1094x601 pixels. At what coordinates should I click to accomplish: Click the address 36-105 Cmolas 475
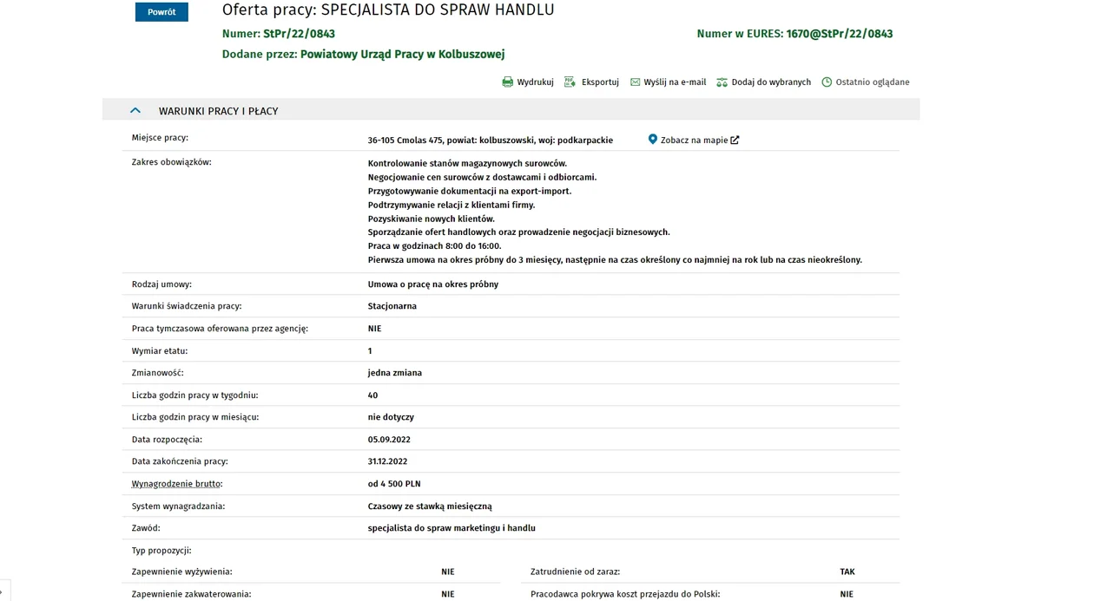coord(405,140)
